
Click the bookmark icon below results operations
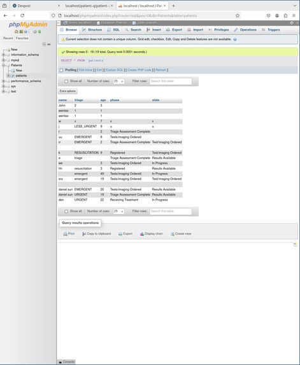295,245
